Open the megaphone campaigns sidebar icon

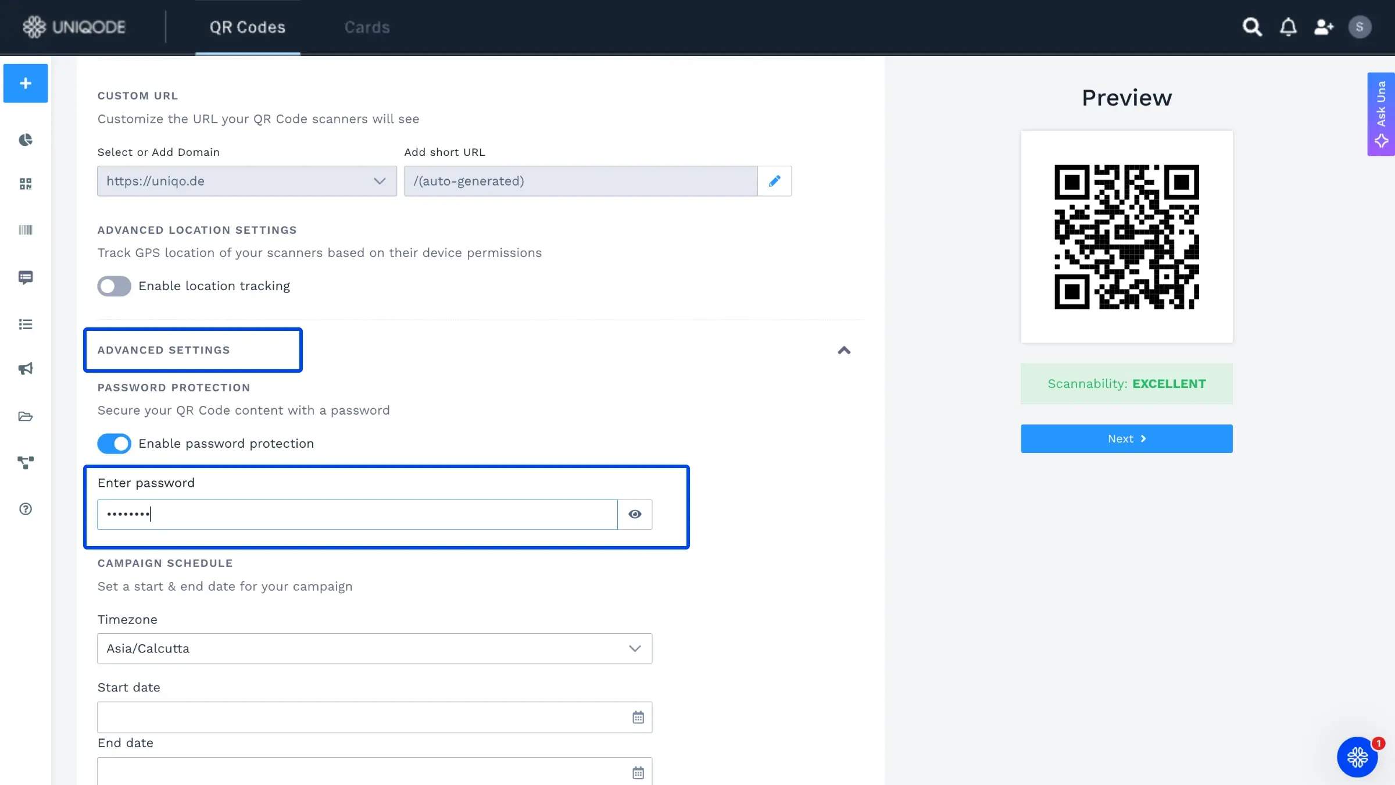[26, 369]
